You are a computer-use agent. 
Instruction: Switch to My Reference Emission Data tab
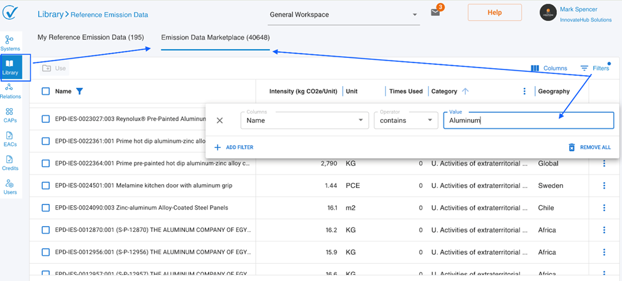pos(91,38)
